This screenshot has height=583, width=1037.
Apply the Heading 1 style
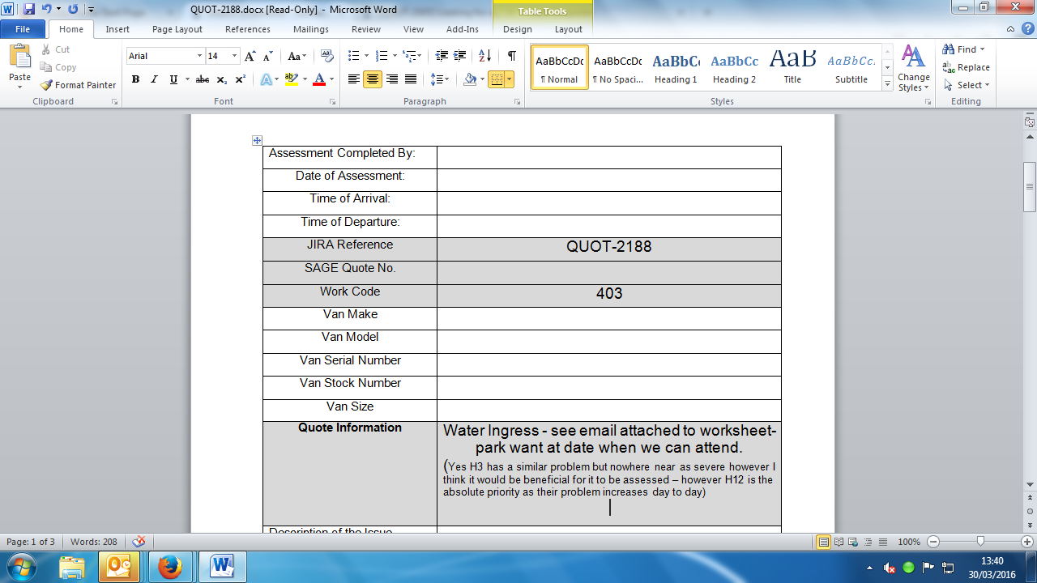676,68
